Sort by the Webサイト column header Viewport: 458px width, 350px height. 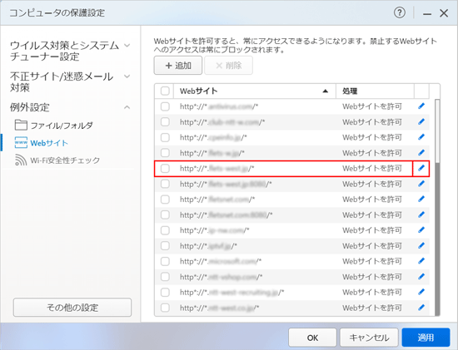point(255,91)
